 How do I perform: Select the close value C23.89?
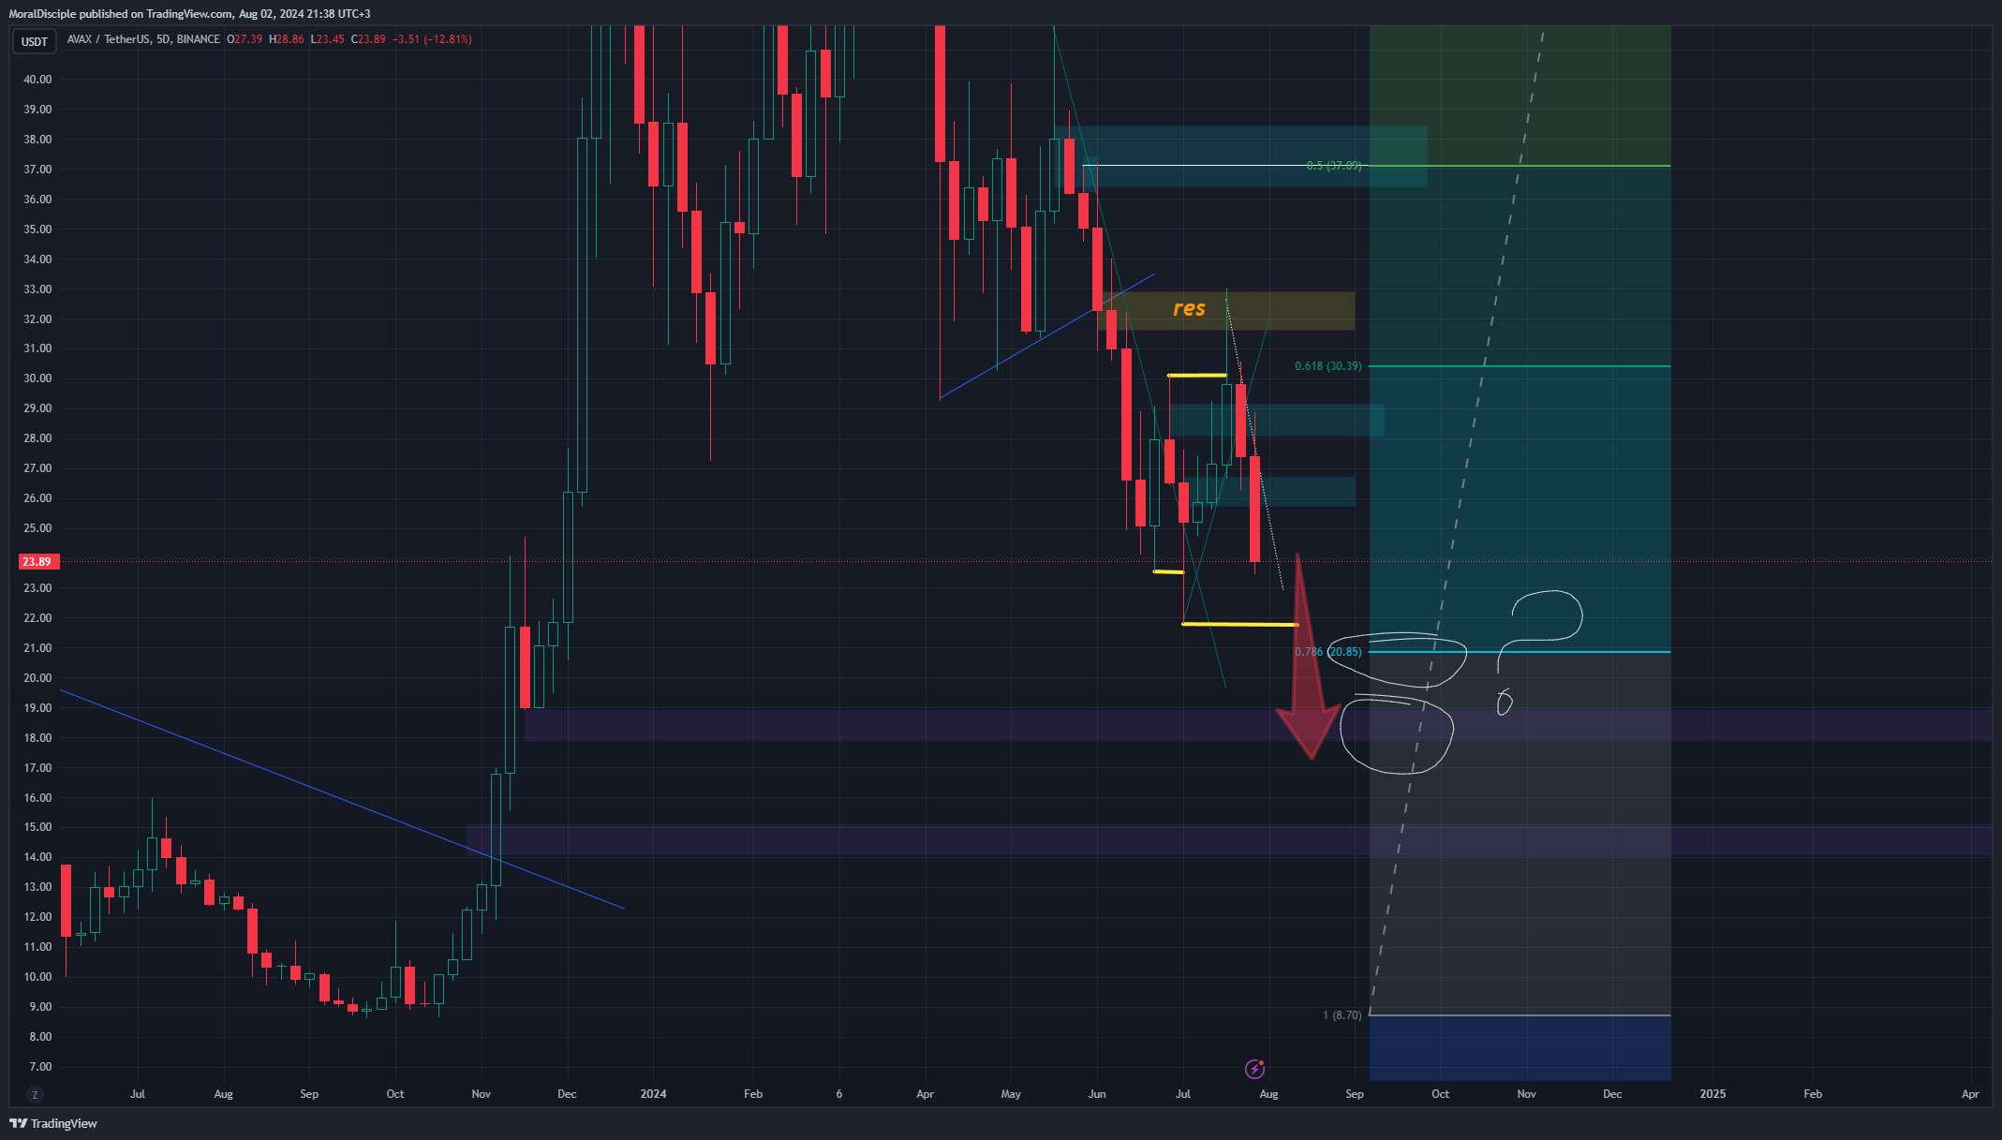pyautogui.click(x=368, y=39)
